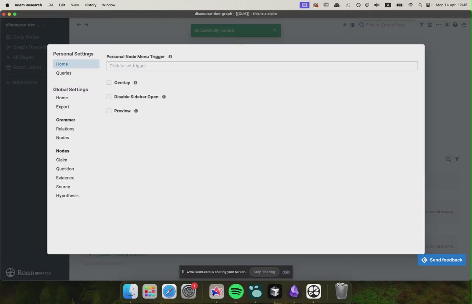Image resolution: width=472 pixels, height=304 pixels.
Task: Open info icon beside Preview option
Action: [x=136, y=111]
